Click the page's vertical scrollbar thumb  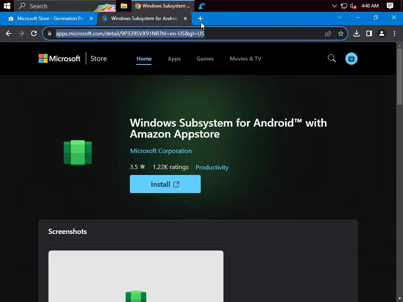click(x=399, y=77)
